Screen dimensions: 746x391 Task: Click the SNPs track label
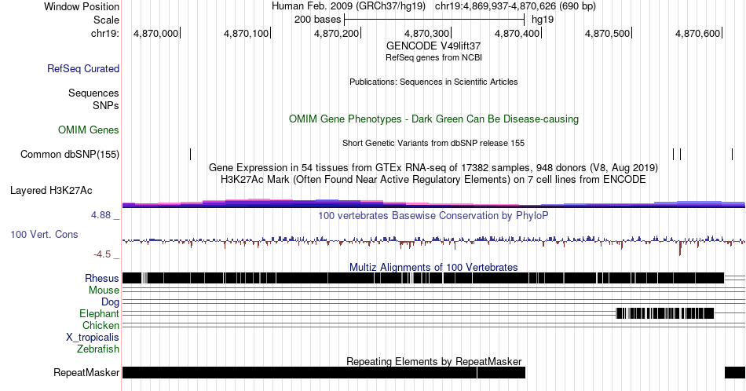pyautogui.click(x=106, y=105)
